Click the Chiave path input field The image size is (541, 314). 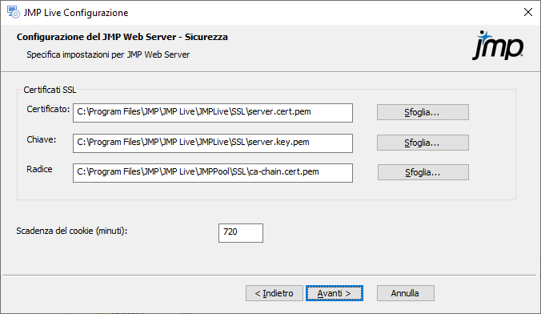point(213,143)
